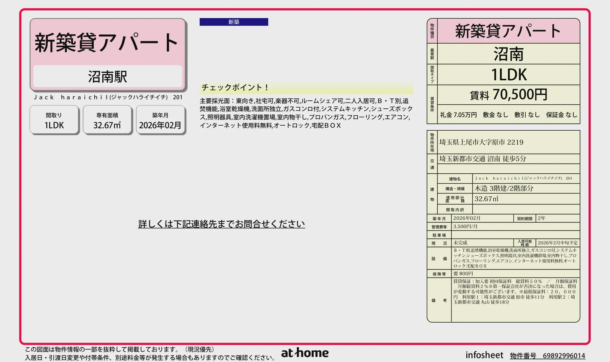Image resolution: width=610 pixels, height=362 pixels.
Task: Select the 新築 badge at top
Action: point(234,22)
